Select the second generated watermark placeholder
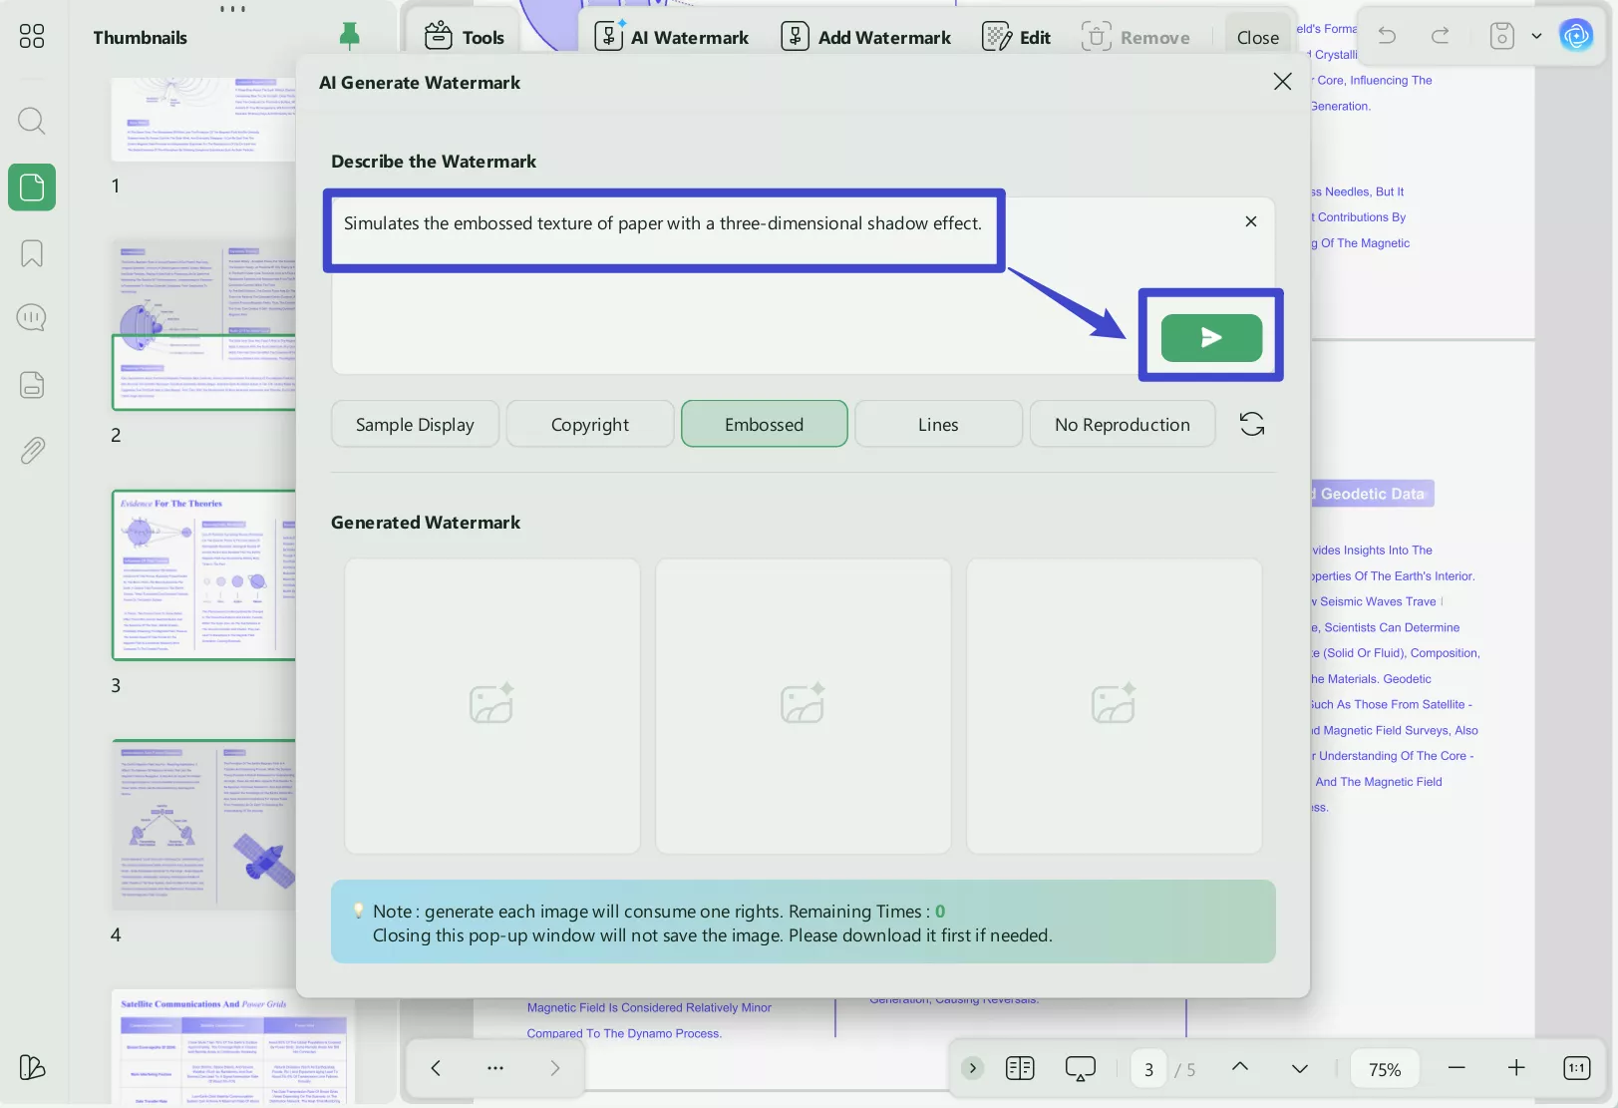 804,706
